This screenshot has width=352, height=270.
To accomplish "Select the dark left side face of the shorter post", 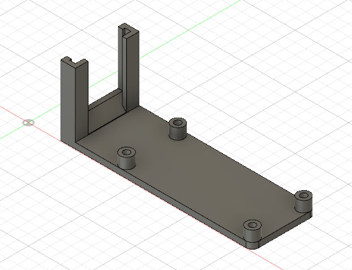I will coord(67,101).
